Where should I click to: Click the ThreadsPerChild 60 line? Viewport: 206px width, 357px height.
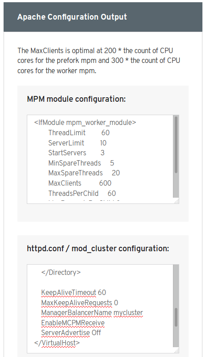click(x=82, y=193)
